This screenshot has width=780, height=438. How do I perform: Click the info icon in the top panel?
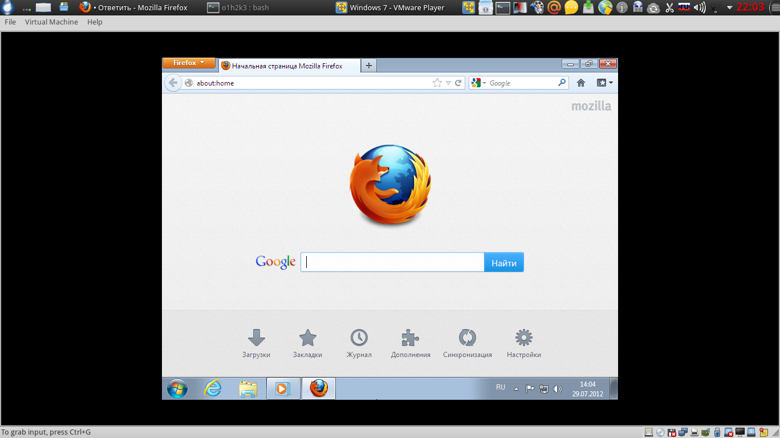tap(622, 7)
